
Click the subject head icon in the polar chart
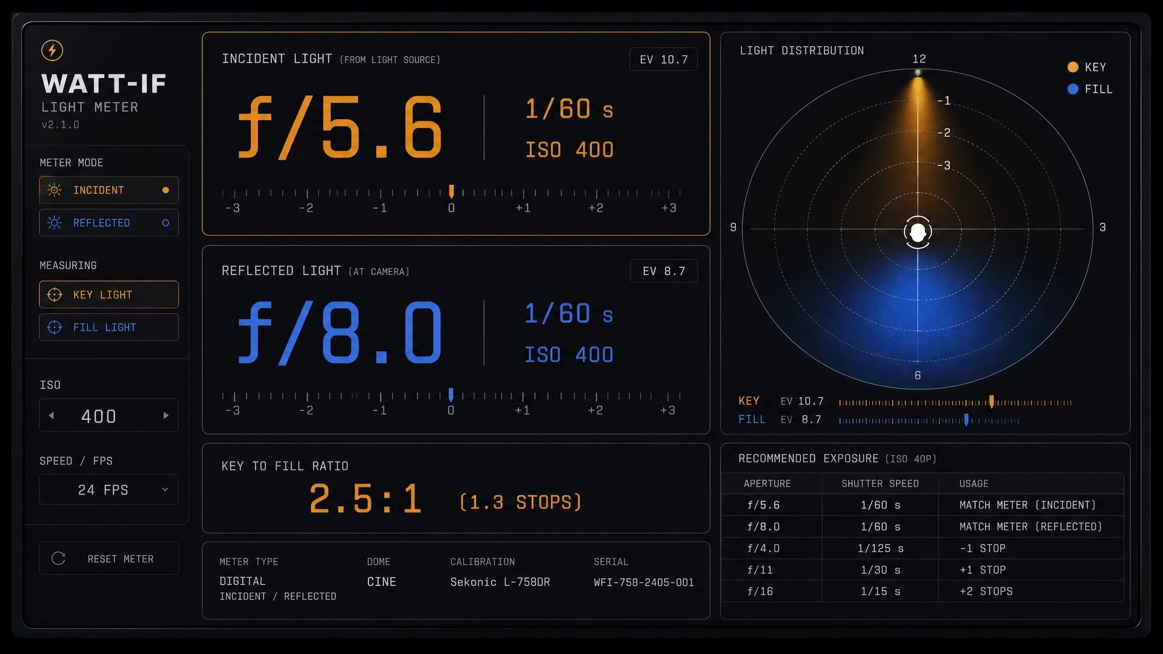[x=918, y=232]
